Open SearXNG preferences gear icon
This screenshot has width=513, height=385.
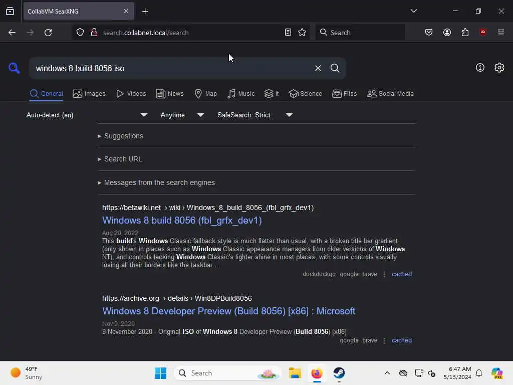pos(499,68)
